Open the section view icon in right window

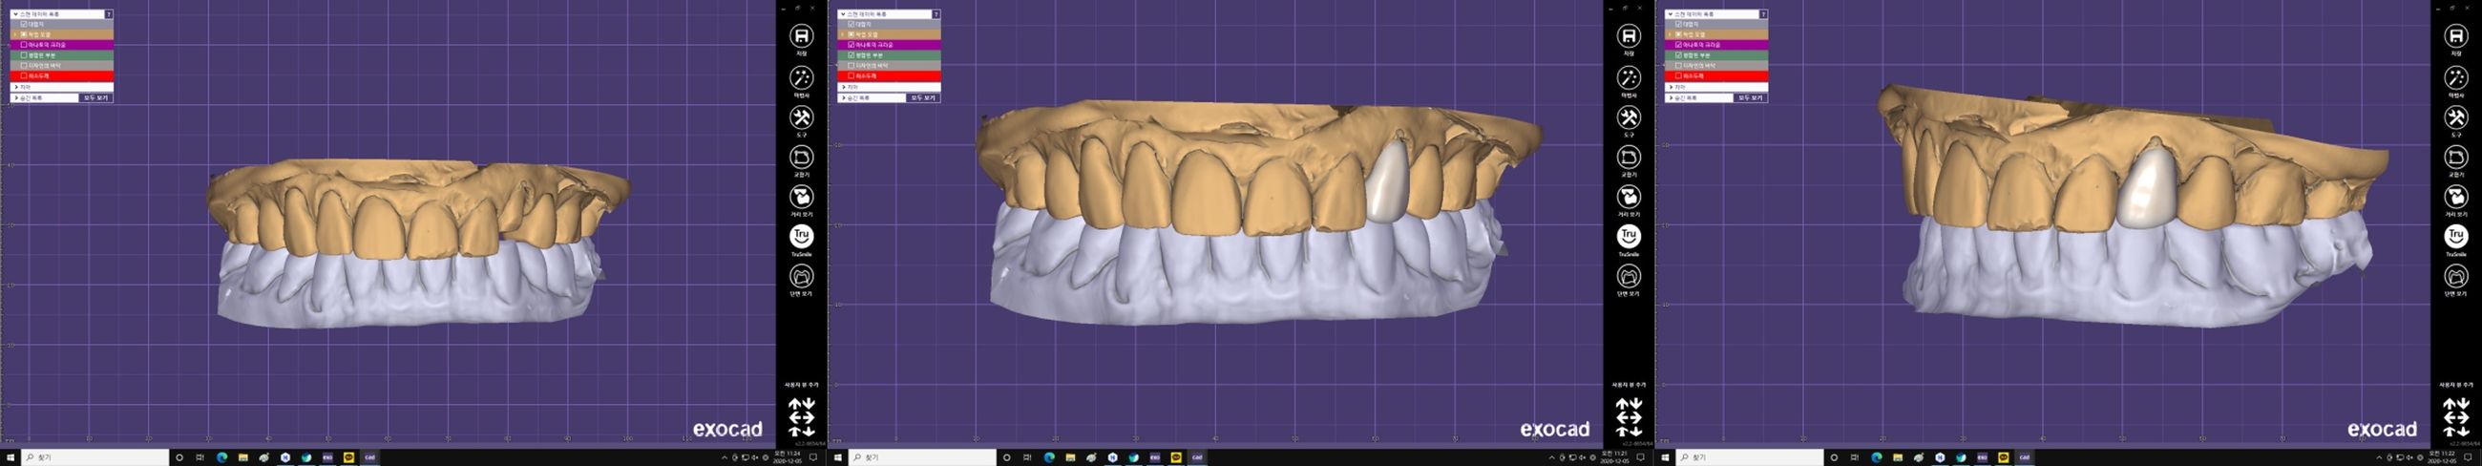[2455, 277]
